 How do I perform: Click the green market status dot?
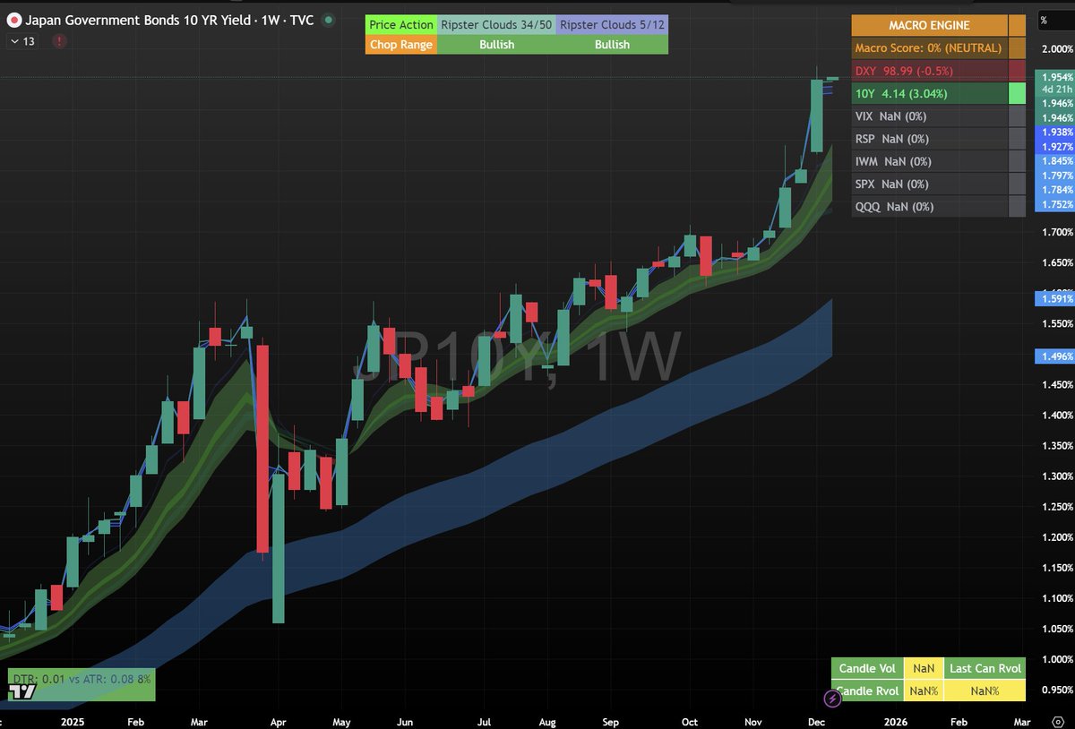tap(329, 20)
